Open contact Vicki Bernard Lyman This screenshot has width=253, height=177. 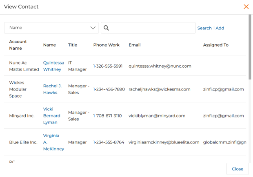pos(52,115)
